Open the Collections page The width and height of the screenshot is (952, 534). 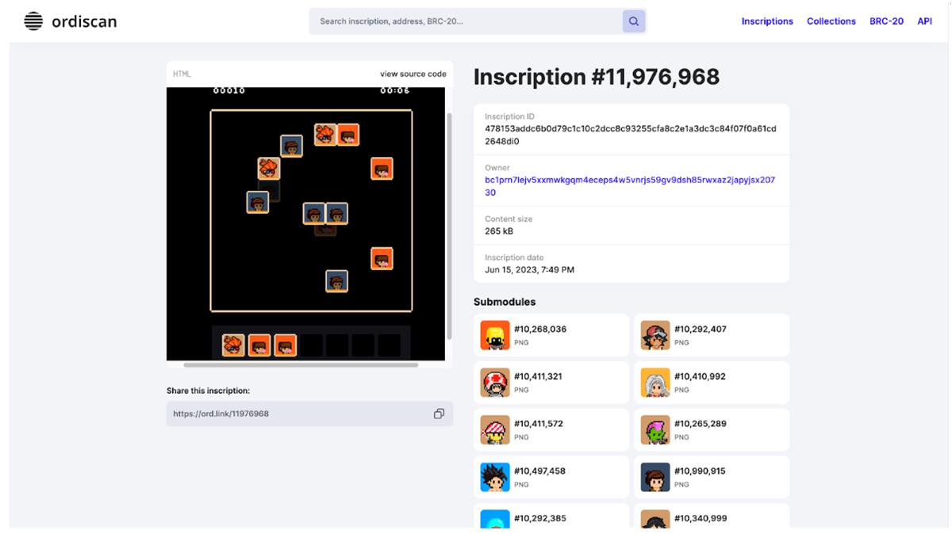(831, 21)
